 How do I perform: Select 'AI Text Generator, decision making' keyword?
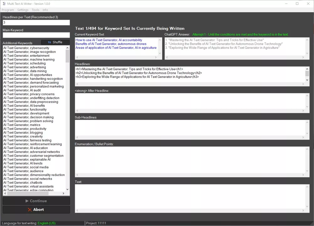tap(29, 117)
